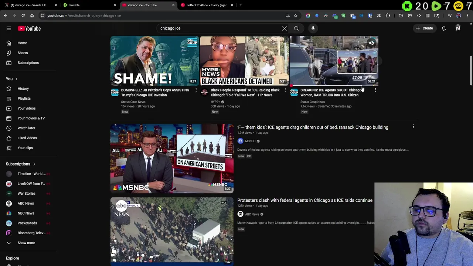473x266 pixels.
Task: Bookmark this page with star
Action: (x=296, y=16)
